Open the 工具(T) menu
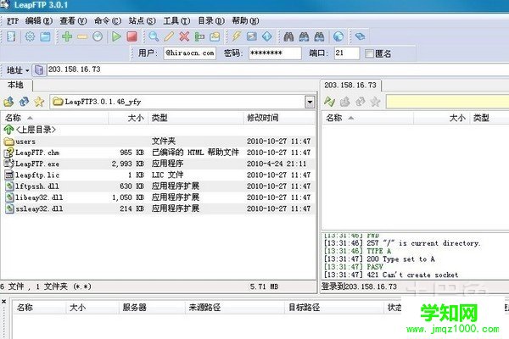The height and width of the screenshot is (339, 509). pos(176,21)
